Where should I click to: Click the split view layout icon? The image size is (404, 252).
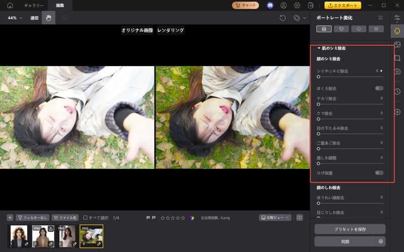[299, 218]
